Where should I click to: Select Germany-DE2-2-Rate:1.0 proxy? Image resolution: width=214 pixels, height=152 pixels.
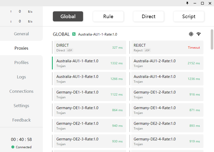167,126
